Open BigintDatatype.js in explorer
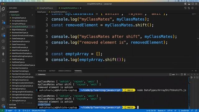199x112 pixels. [19, 30]
